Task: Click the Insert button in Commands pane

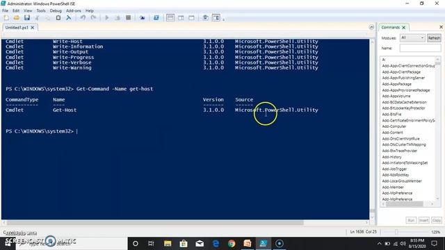Action: click(x=423, y=220)
